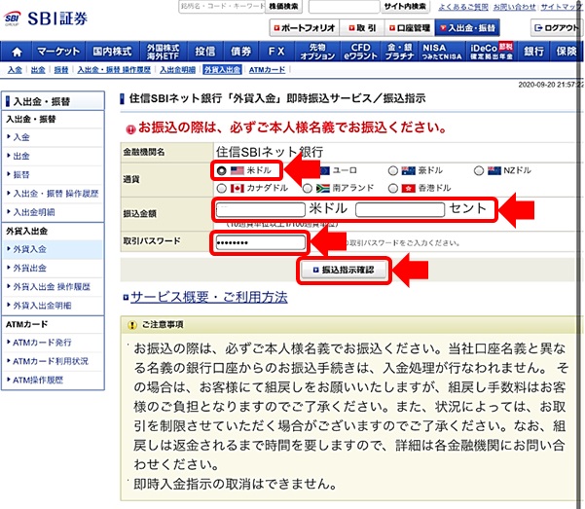Image resolution: width=585 pixels, height=509 pixels.
Task: Click the stock name keyword search field
Action: pos(222,7)
